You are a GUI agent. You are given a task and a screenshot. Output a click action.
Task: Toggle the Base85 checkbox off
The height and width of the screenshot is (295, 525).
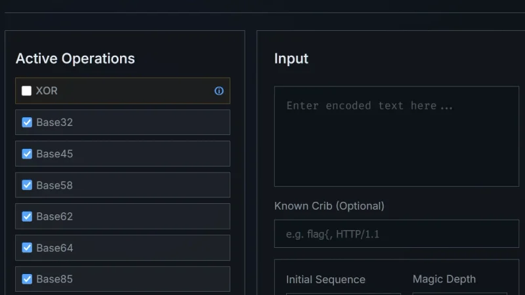click(x=27, y=279)
